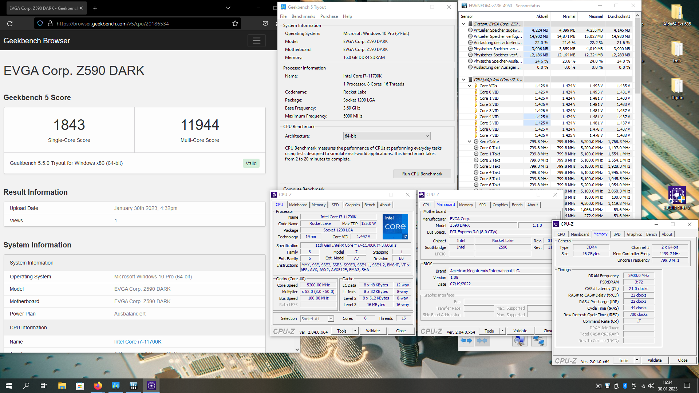
Task: Click HWiNFO monitor with magnifier icon
Action: (520, 341)
